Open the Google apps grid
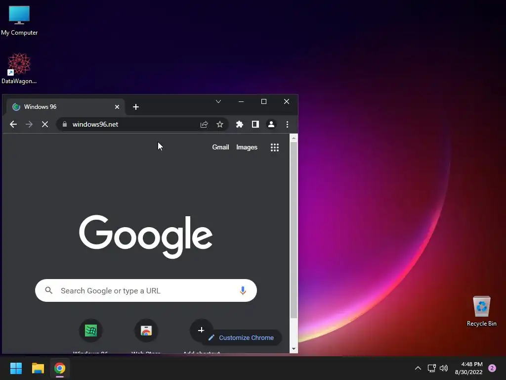Image resolution: width=506 pixels, height=380 pixels. pyautogui.click(x=275, y=147)
